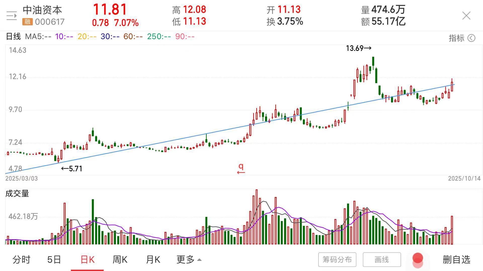483x271 pixels.
Task: Close the chart with X icon
Action: pyautogui.click(x=466, y=16)
